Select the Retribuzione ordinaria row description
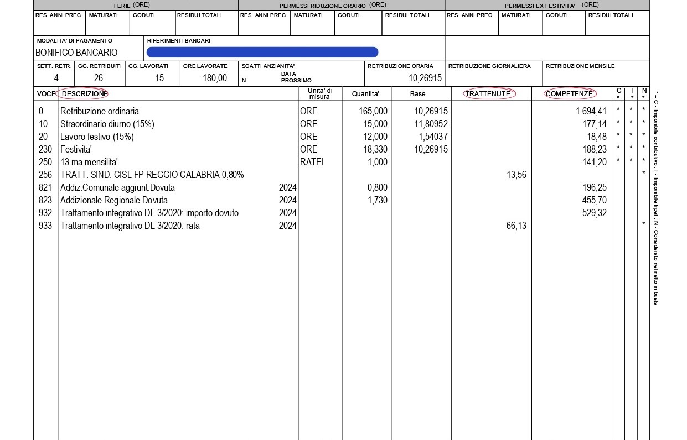The width and height of the screenshot is (687, 440). [100, 111]
